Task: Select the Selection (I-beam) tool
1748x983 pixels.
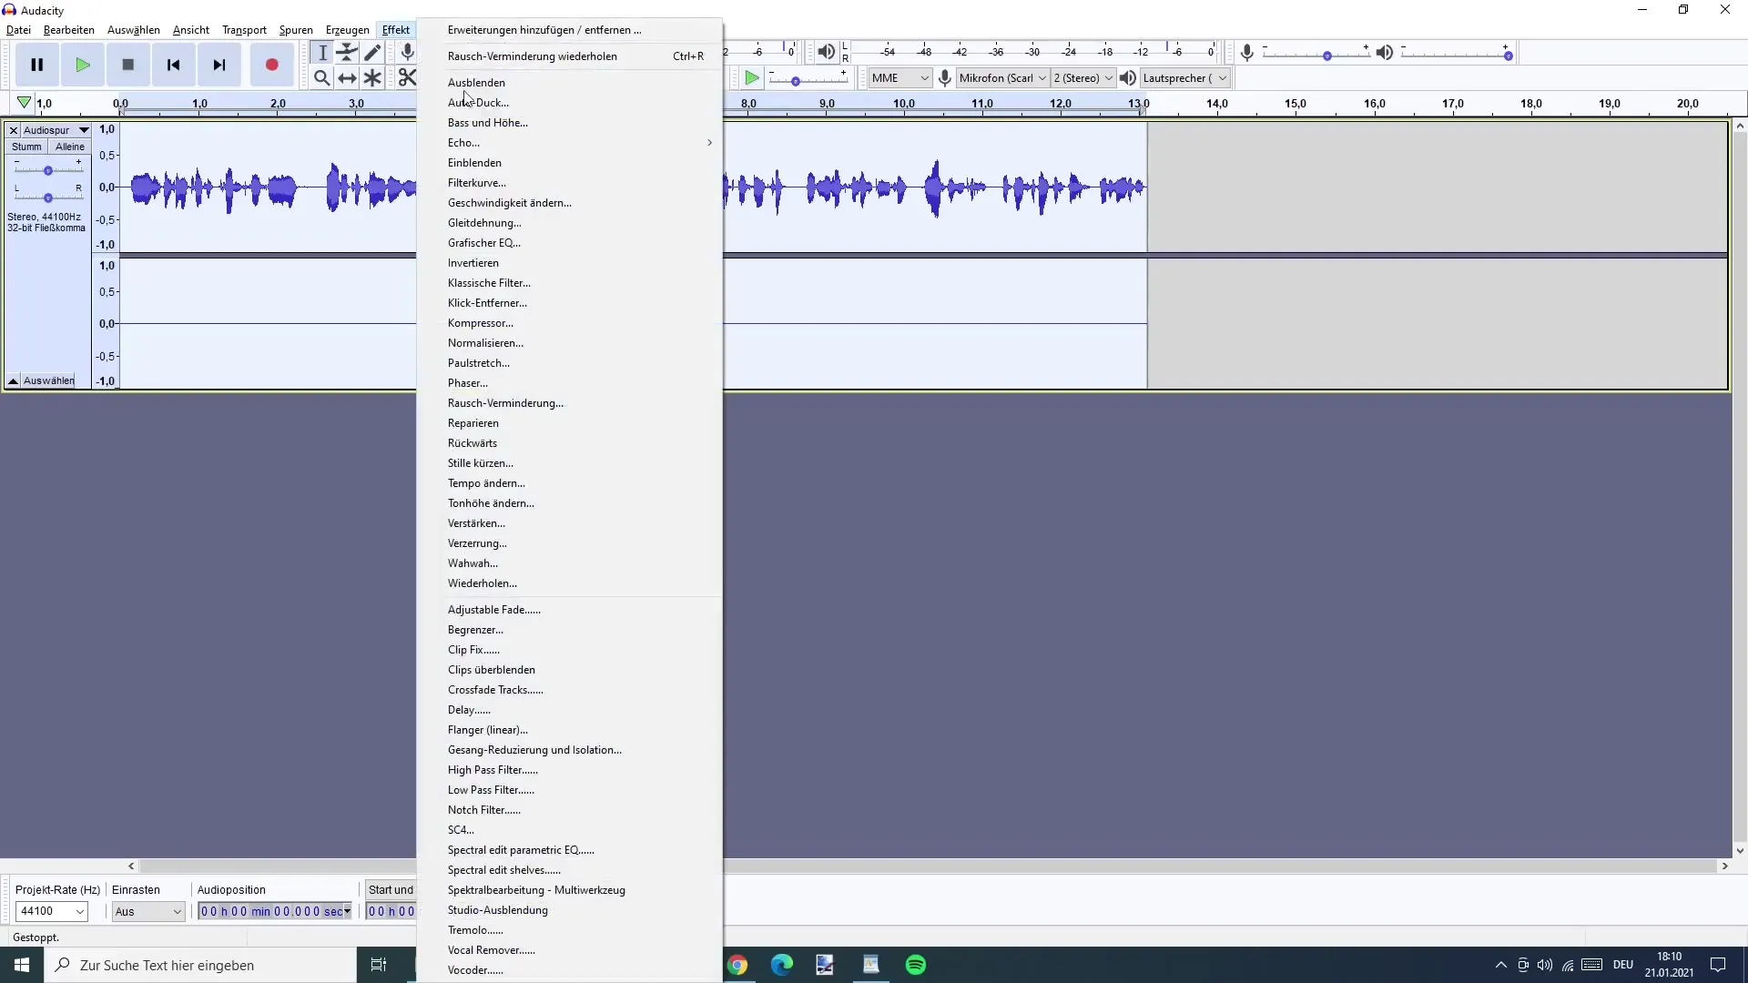Action: [x=322, y=53]
